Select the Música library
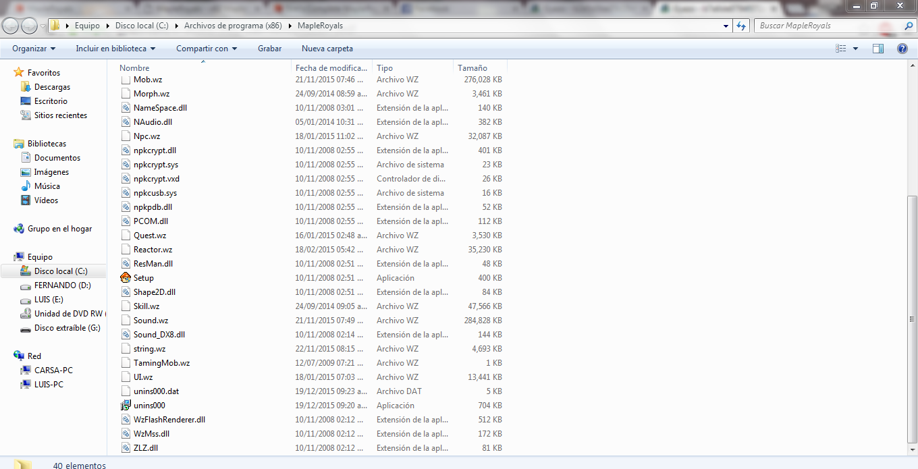918x469 pixels. [47, 186]
